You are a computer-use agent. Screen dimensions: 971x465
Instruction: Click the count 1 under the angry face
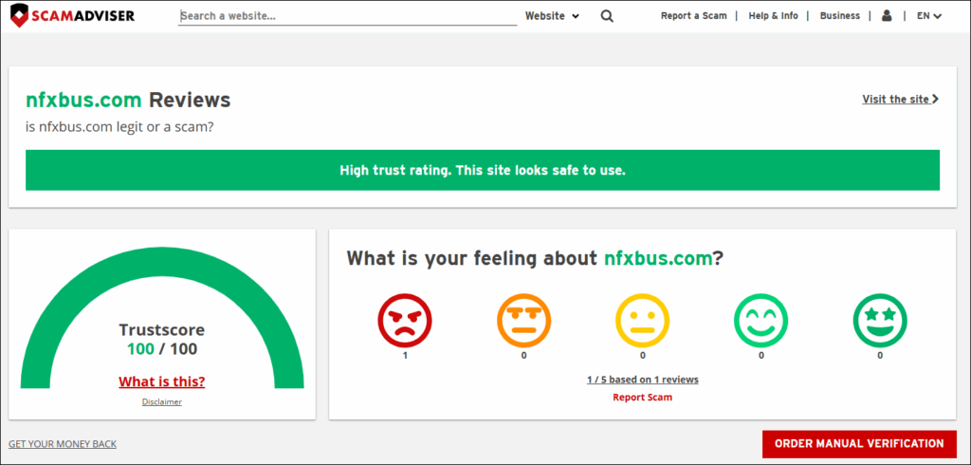[x=405, y=356]
